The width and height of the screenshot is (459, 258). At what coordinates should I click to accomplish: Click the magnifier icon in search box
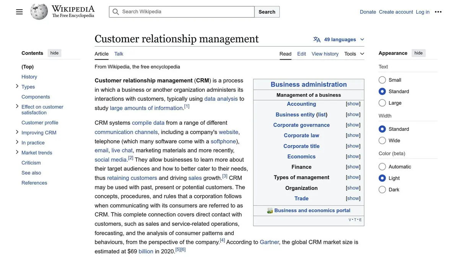tap(116, 12)
